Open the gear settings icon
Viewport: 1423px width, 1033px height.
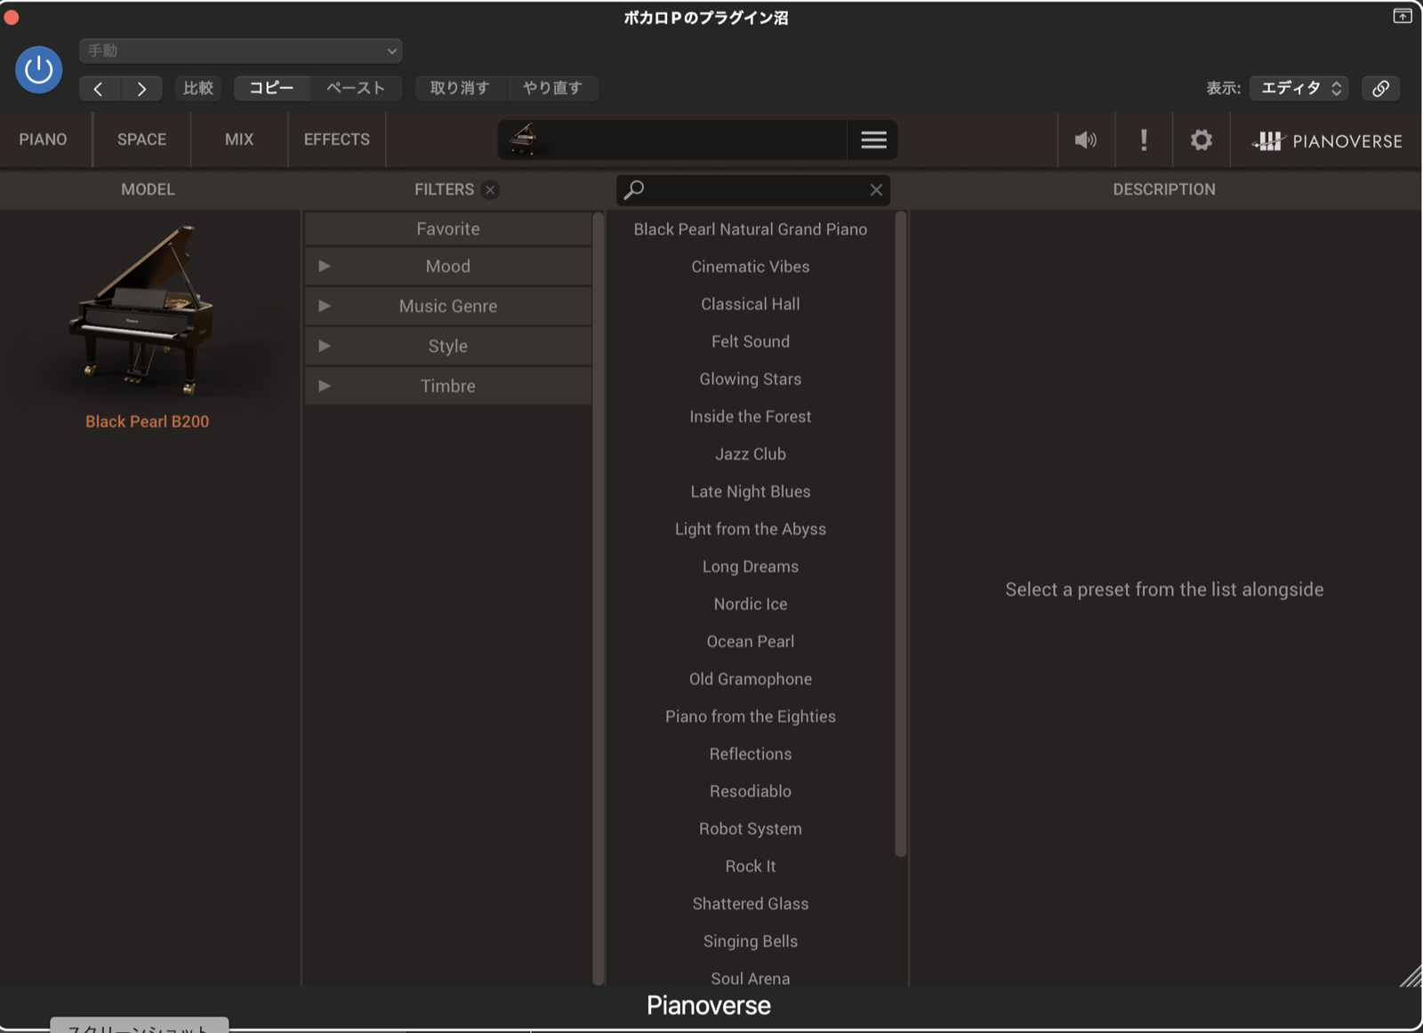click(x=1202, y=140)
